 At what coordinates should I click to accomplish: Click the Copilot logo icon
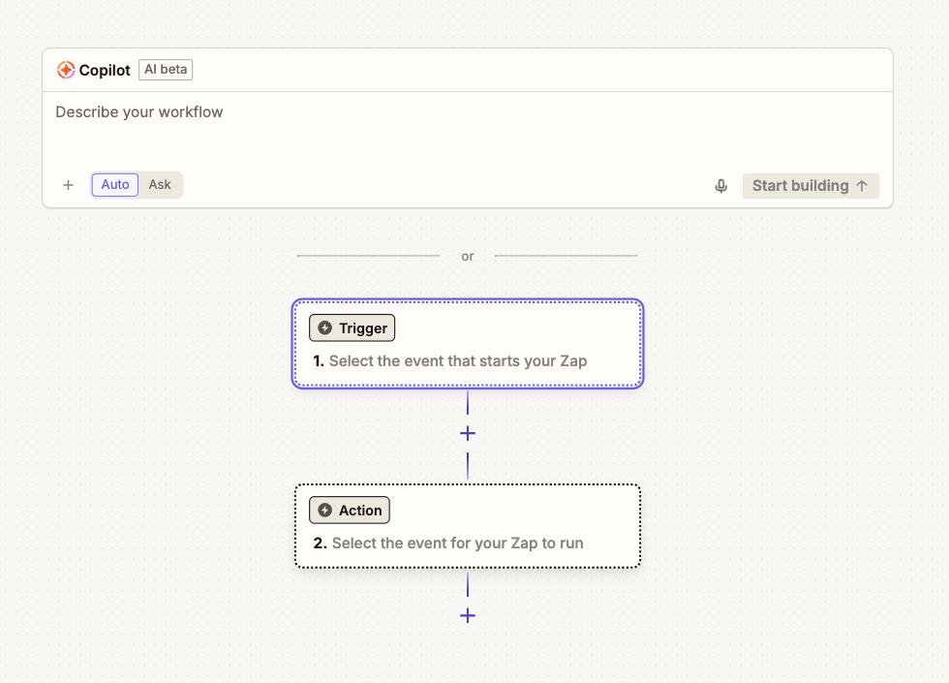(x=66, y=70)
